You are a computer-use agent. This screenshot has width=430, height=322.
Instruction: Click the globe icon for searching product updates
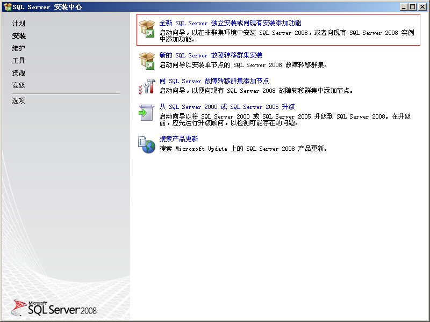pyautogui.click(x=147, y=145)
